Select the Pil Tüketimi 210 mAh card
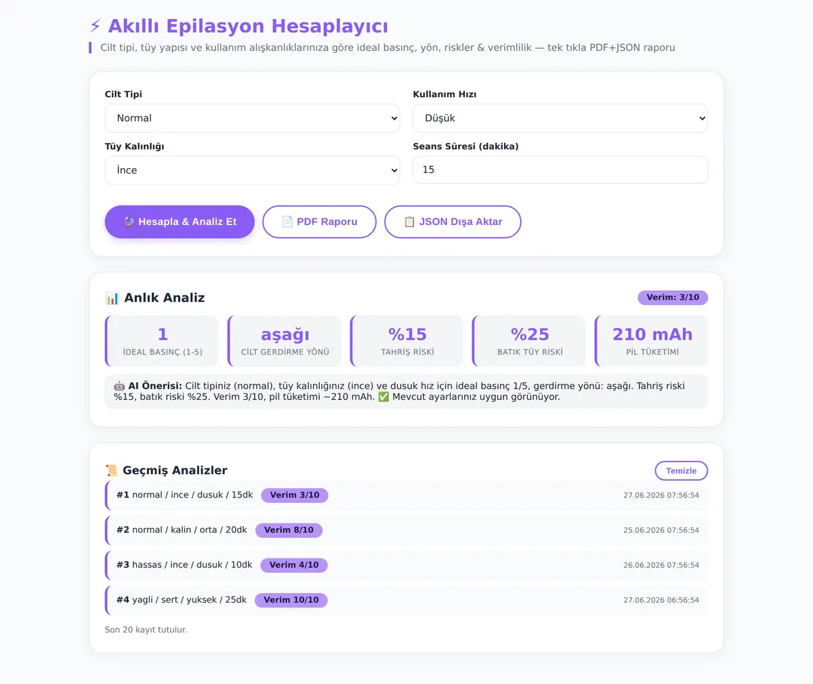This screenshot has width=813, height=684. click(x=652, y=341)
